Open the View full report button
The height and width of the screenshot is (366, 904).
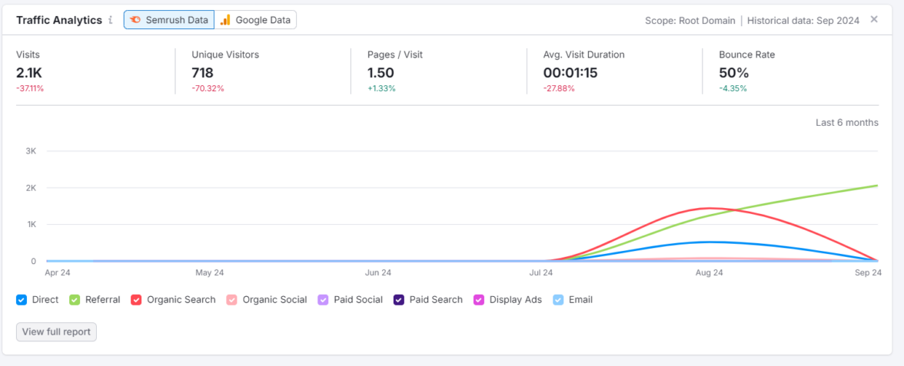point(56,332)
